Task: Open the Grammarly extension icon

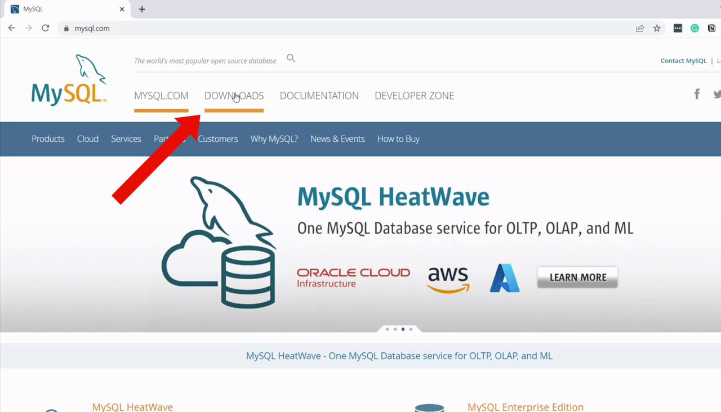Action: click(695, 28)
